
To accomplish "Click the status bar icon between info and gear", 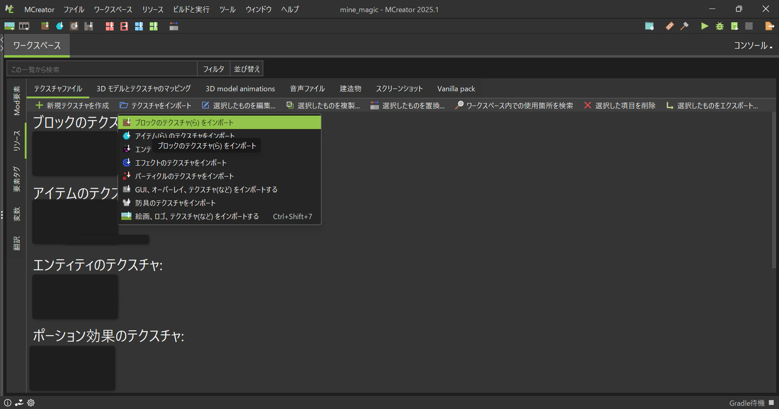I will [19, 403].
